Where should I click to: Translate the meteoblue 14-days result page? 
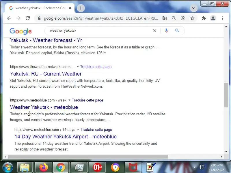point(96,129)
